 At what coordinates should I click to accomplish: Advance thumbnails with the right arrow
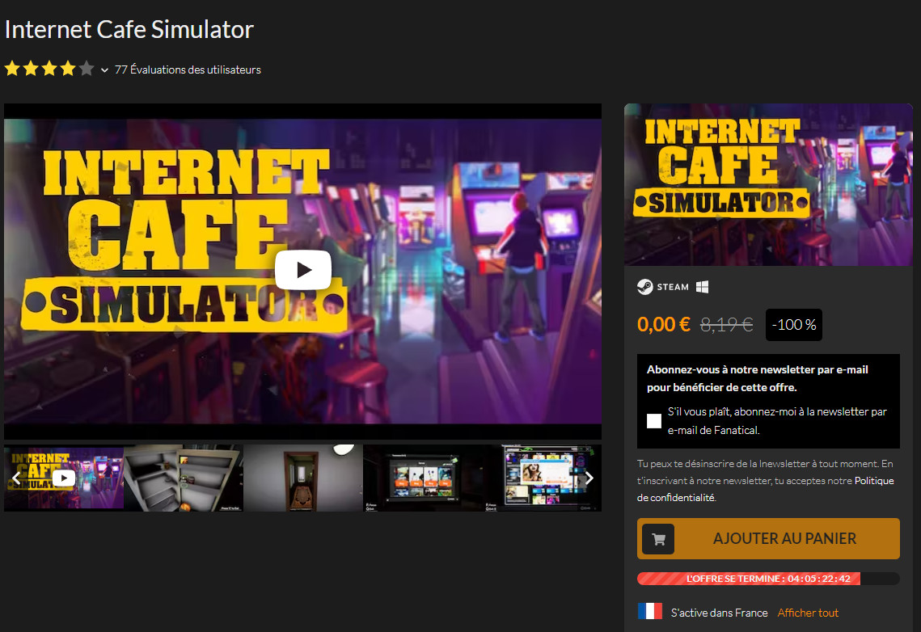tap(589, 478)
